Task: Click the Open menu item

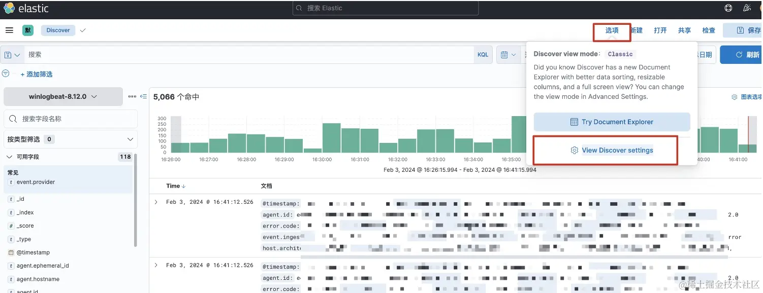Action: tap(660, 30)
